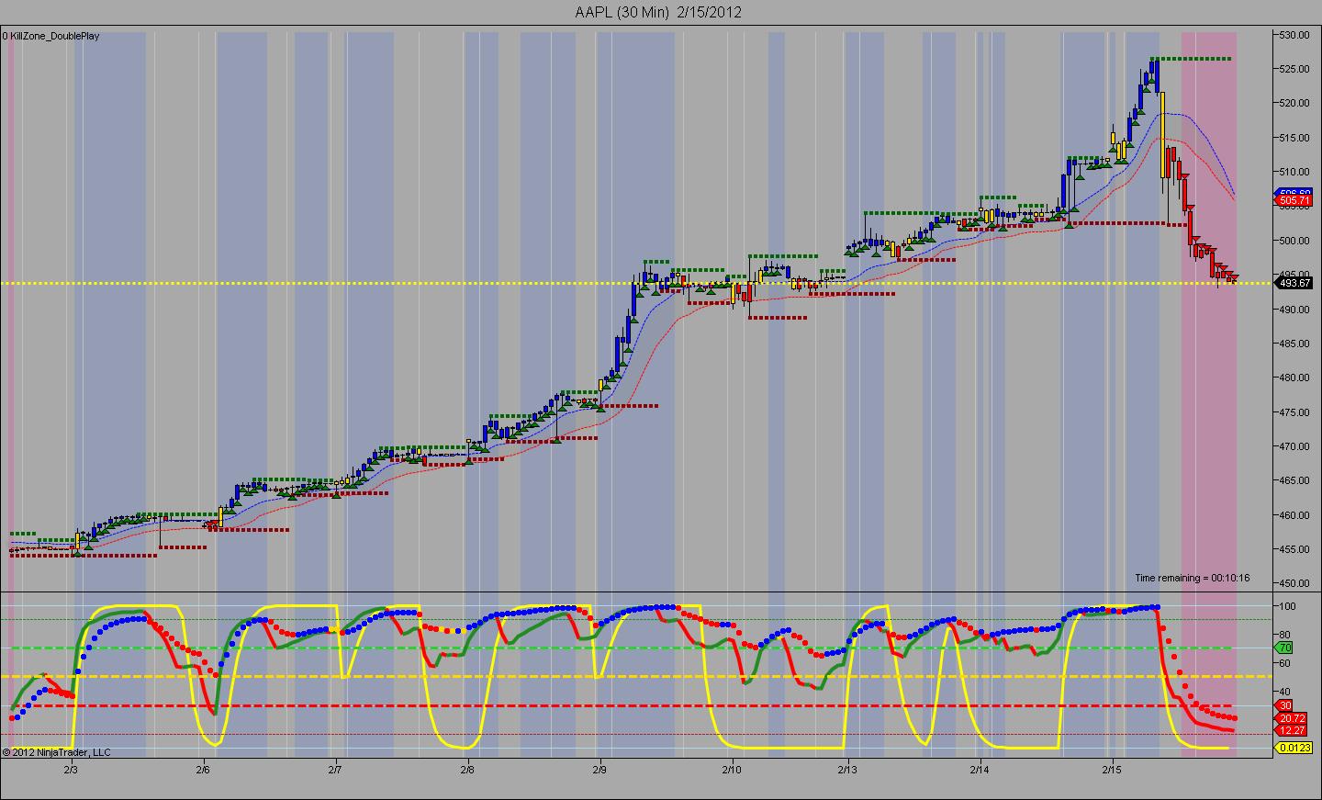Click the 520.00 price axis label
This screenshot has width=1322, height=800.
[1293, 103]
